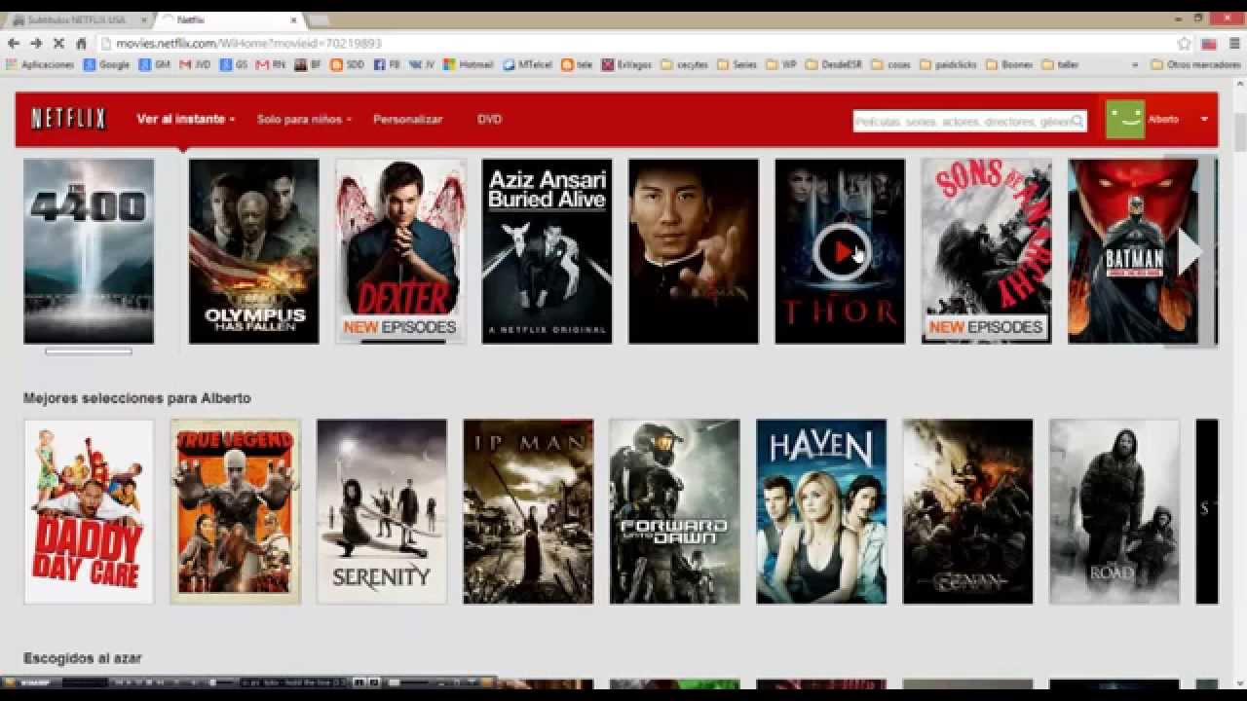Open the Ip Man poster
The image size is (1247, 701).
click(528, 511)
